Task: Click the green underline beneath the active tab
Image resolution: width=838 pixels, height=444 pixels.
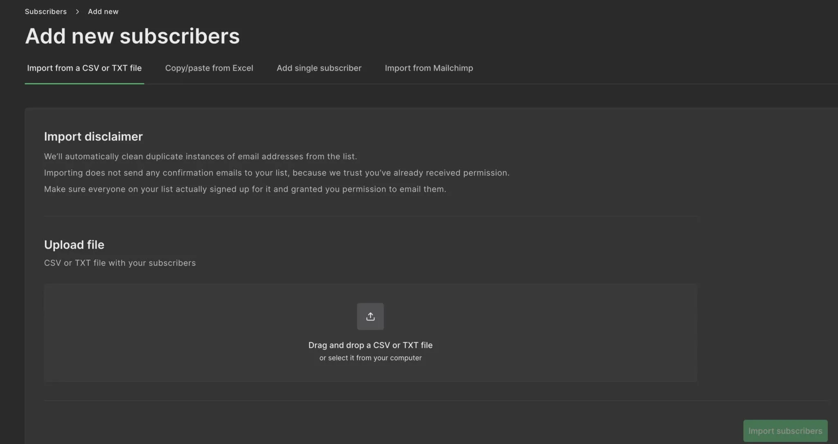Action: pos(84,83)
